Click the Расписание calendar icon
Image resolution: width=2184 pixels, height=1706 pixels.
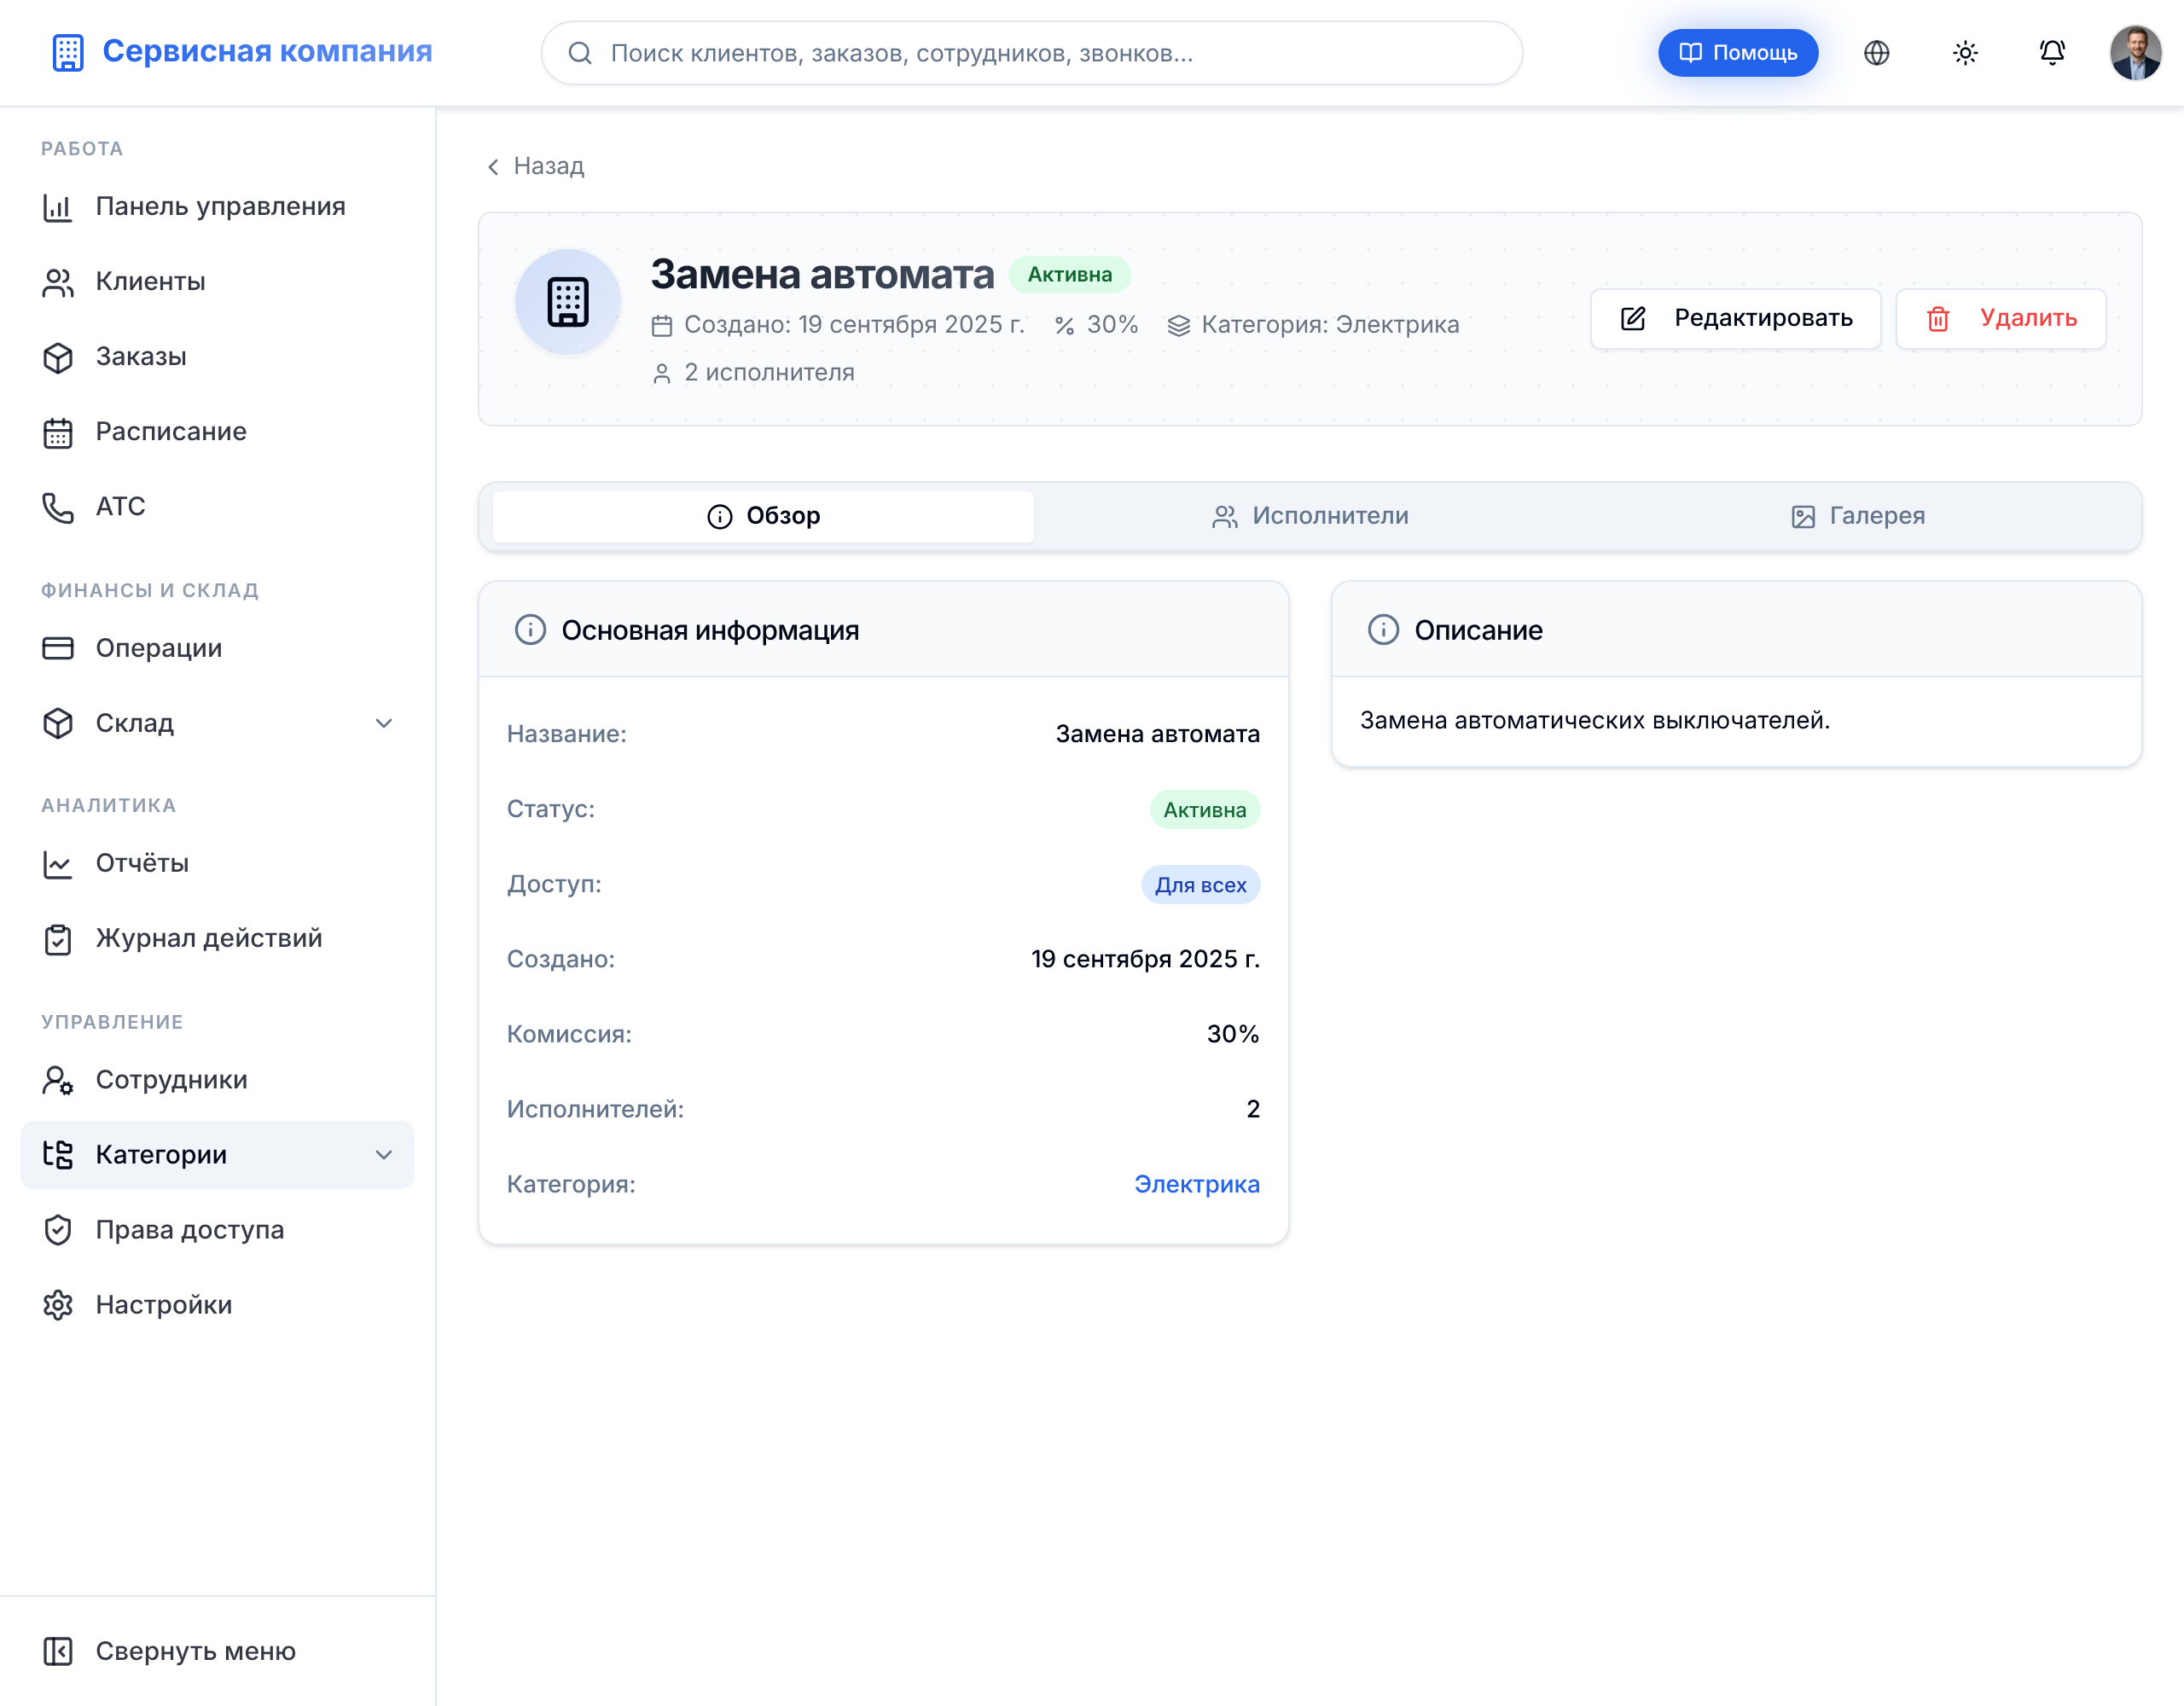tap(58, 432)
